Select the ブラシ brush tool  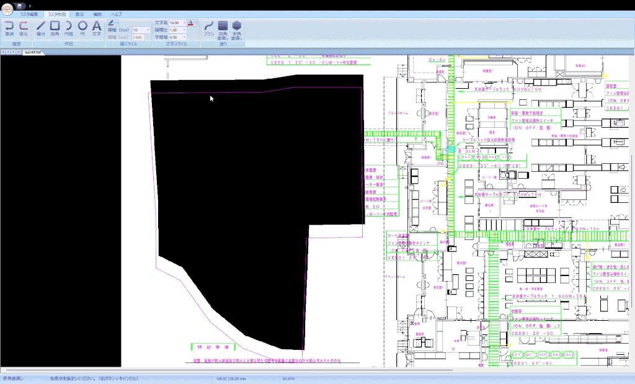(209, 29)
